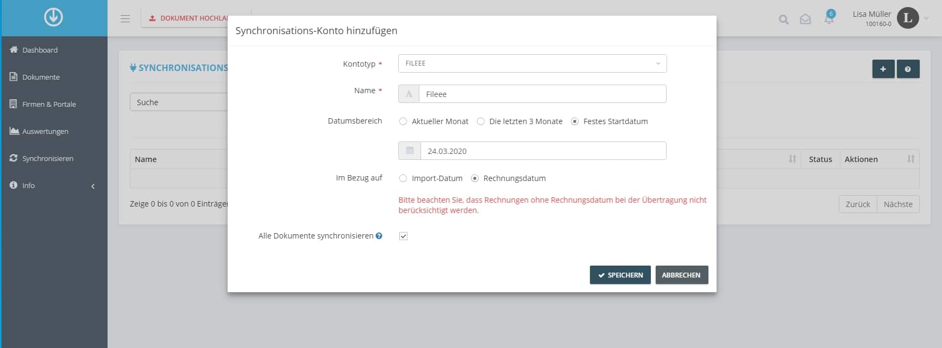Toggle Alle Dokumente synchronisieren checkbox
This screenshot has height=348, width=942.
pos(403,236)
